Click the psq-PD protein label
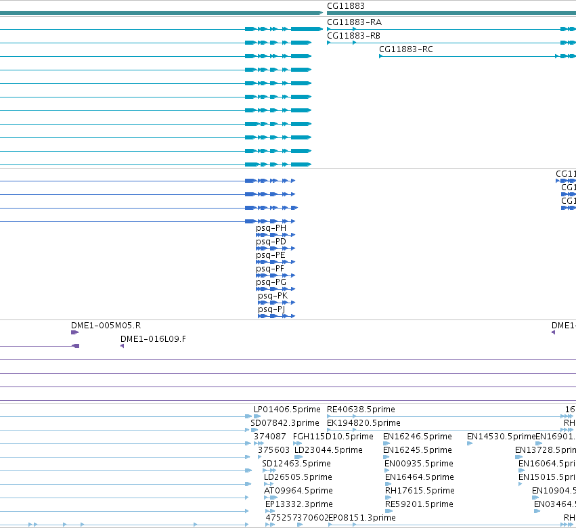 click(271, 242)
